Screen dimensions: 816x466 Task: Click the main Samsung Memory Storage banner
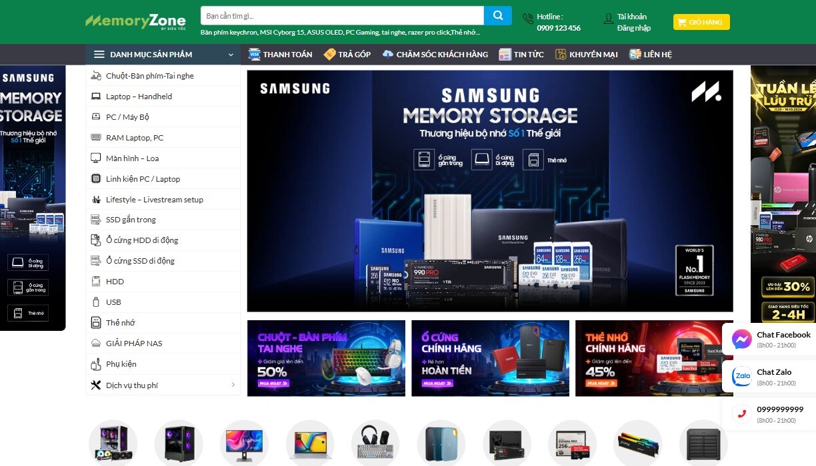[x=490, y=191]
